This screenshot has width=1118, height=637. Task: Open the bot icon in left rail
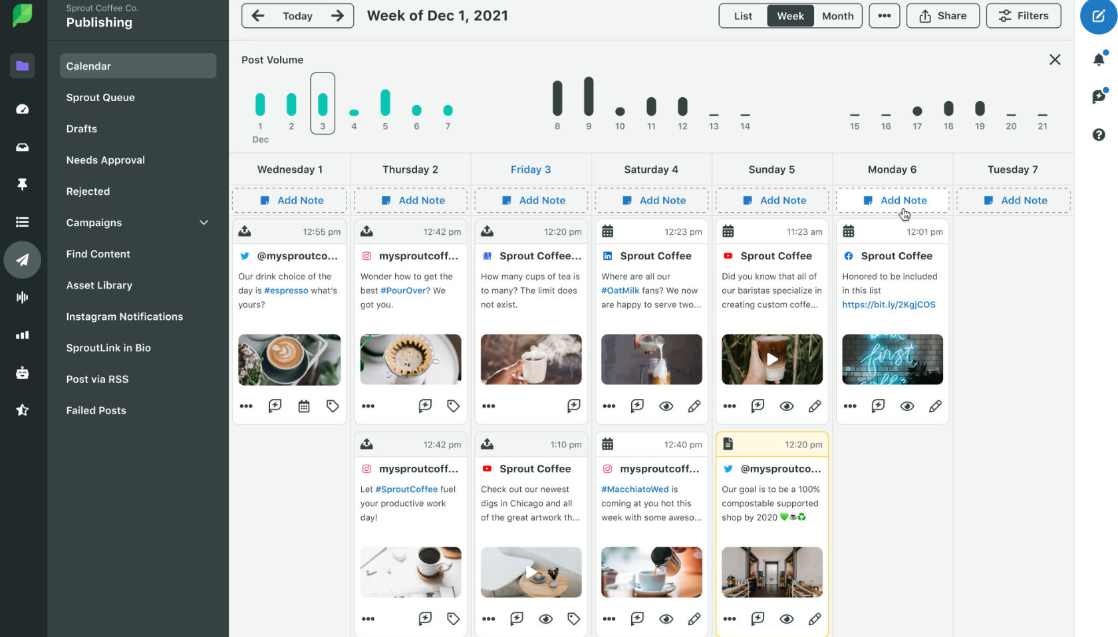click(x=22, y=373)
